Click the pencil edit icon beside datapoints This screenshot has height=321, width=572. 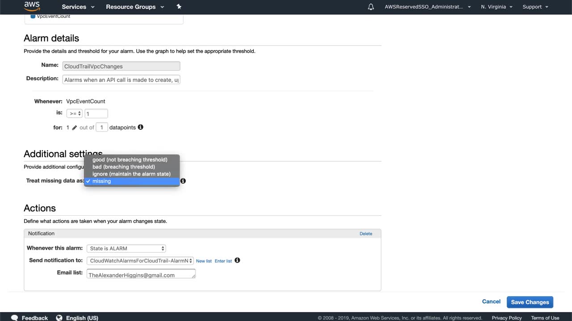[x=75, y=128]
